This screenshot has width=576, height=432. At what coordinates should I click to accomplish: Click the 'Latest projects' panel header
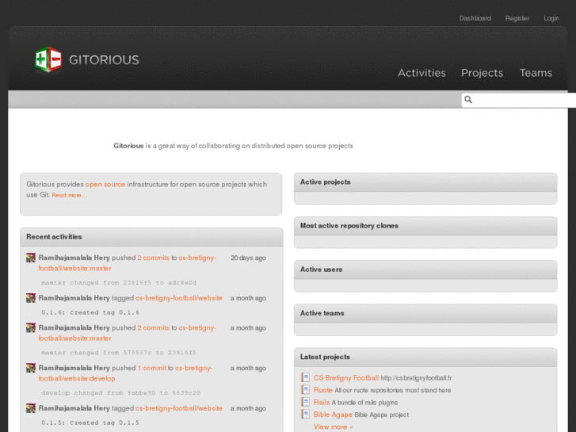[425, 357]
